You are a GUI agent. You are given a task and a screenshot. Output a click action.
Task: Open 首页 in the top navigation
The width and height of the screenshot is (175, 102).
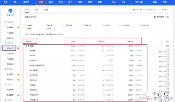pyautogui.click(x=5, y=2)
